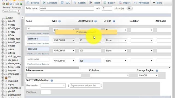Open Default dropdown for repassword row

[116, 61]
